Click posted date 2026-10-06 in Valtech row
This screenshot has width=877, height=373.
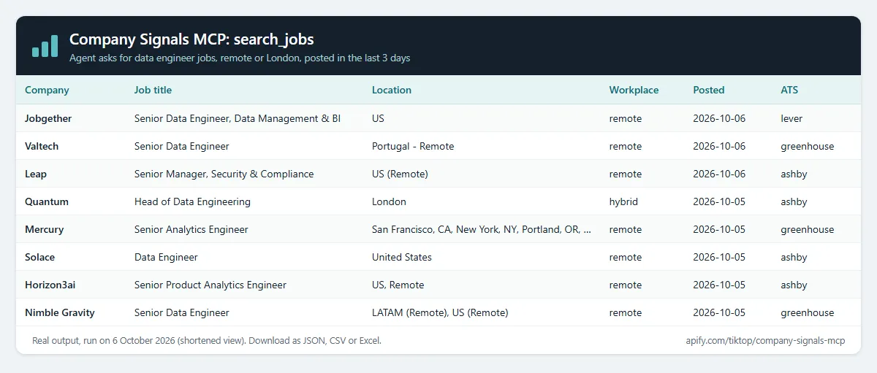pyautogui.click(x=720, y=146)
